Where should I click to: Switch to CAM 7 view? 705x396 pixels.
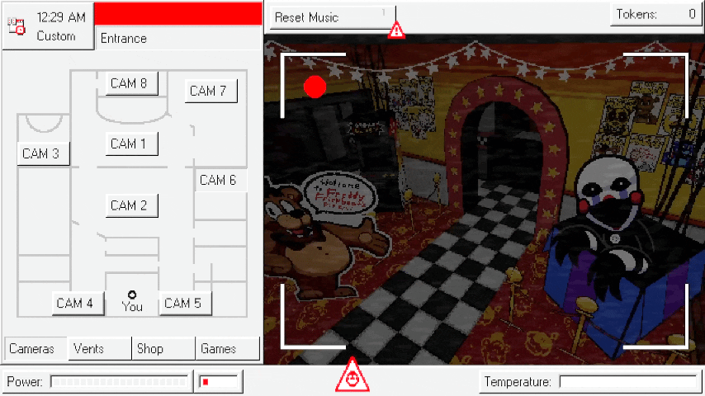211,91
